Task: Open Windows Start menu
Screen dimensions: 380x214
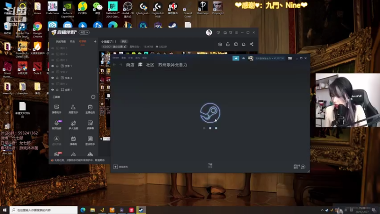Action: coord(5,210)
